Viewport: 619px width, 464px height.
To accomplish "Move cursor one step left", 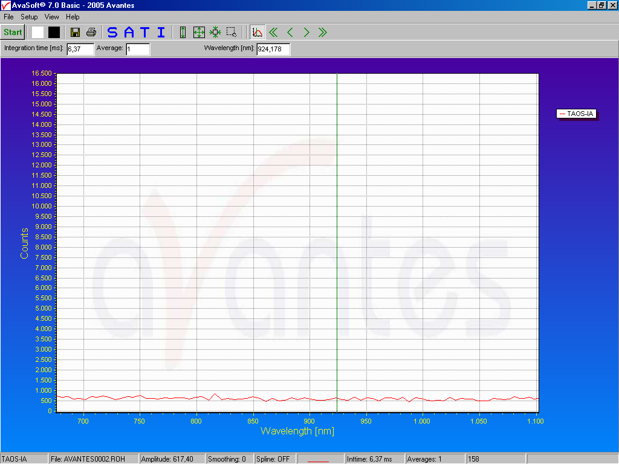I will coord(290,33).
